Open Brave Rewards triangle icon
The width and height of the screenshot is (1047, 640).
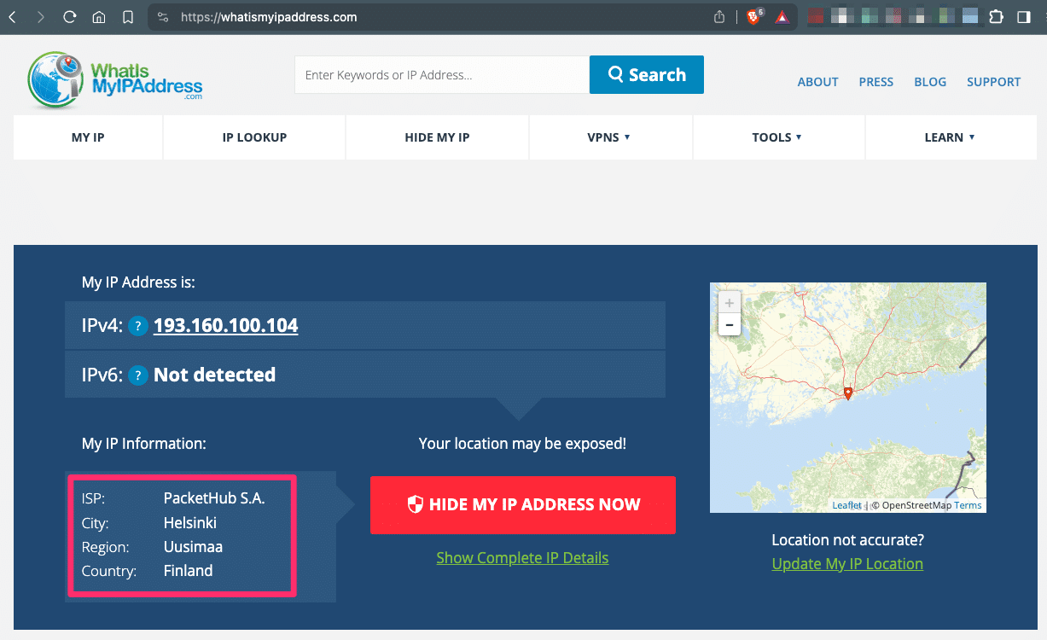(782, 15)
